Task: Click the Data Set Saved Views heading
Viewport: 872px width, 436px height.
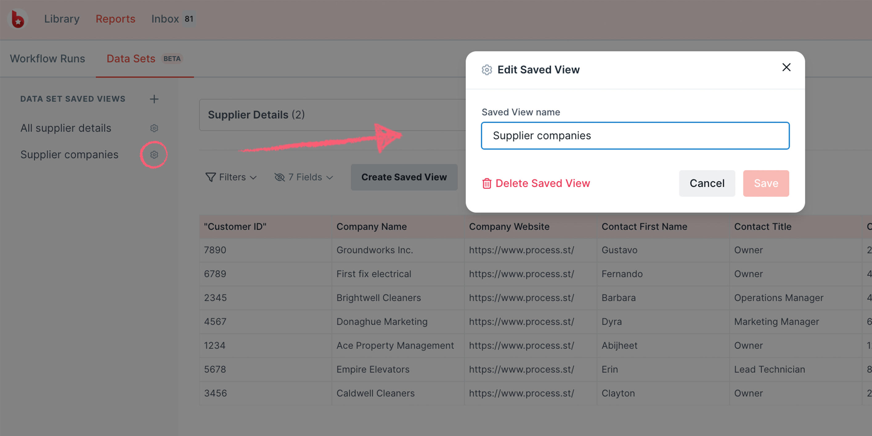Action: coord(73,99)
